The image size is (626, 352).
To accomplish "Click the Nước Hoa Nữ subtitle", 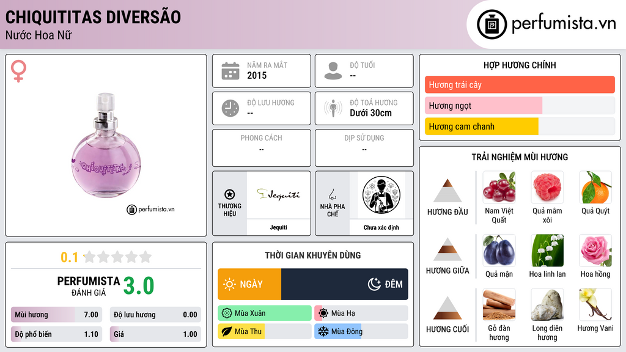I will coord(39,35).
